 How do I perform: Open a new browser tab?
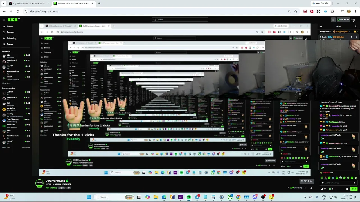99,3
